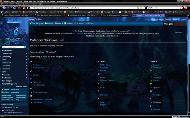Open Talk:Neytiri in Latest activity
Image resolution: width=190 pixels, height=118 pixels.
point(9,110)
